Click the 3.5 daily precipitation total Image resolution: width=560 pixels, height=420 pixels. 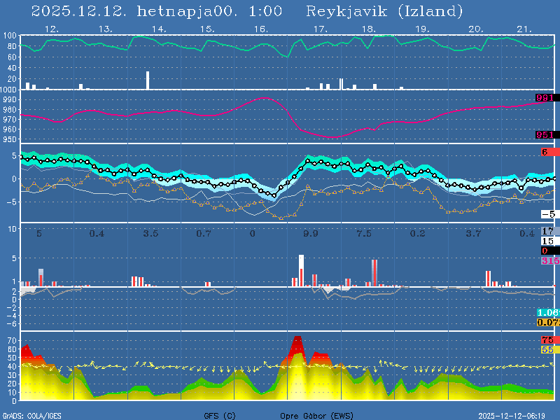150,233
